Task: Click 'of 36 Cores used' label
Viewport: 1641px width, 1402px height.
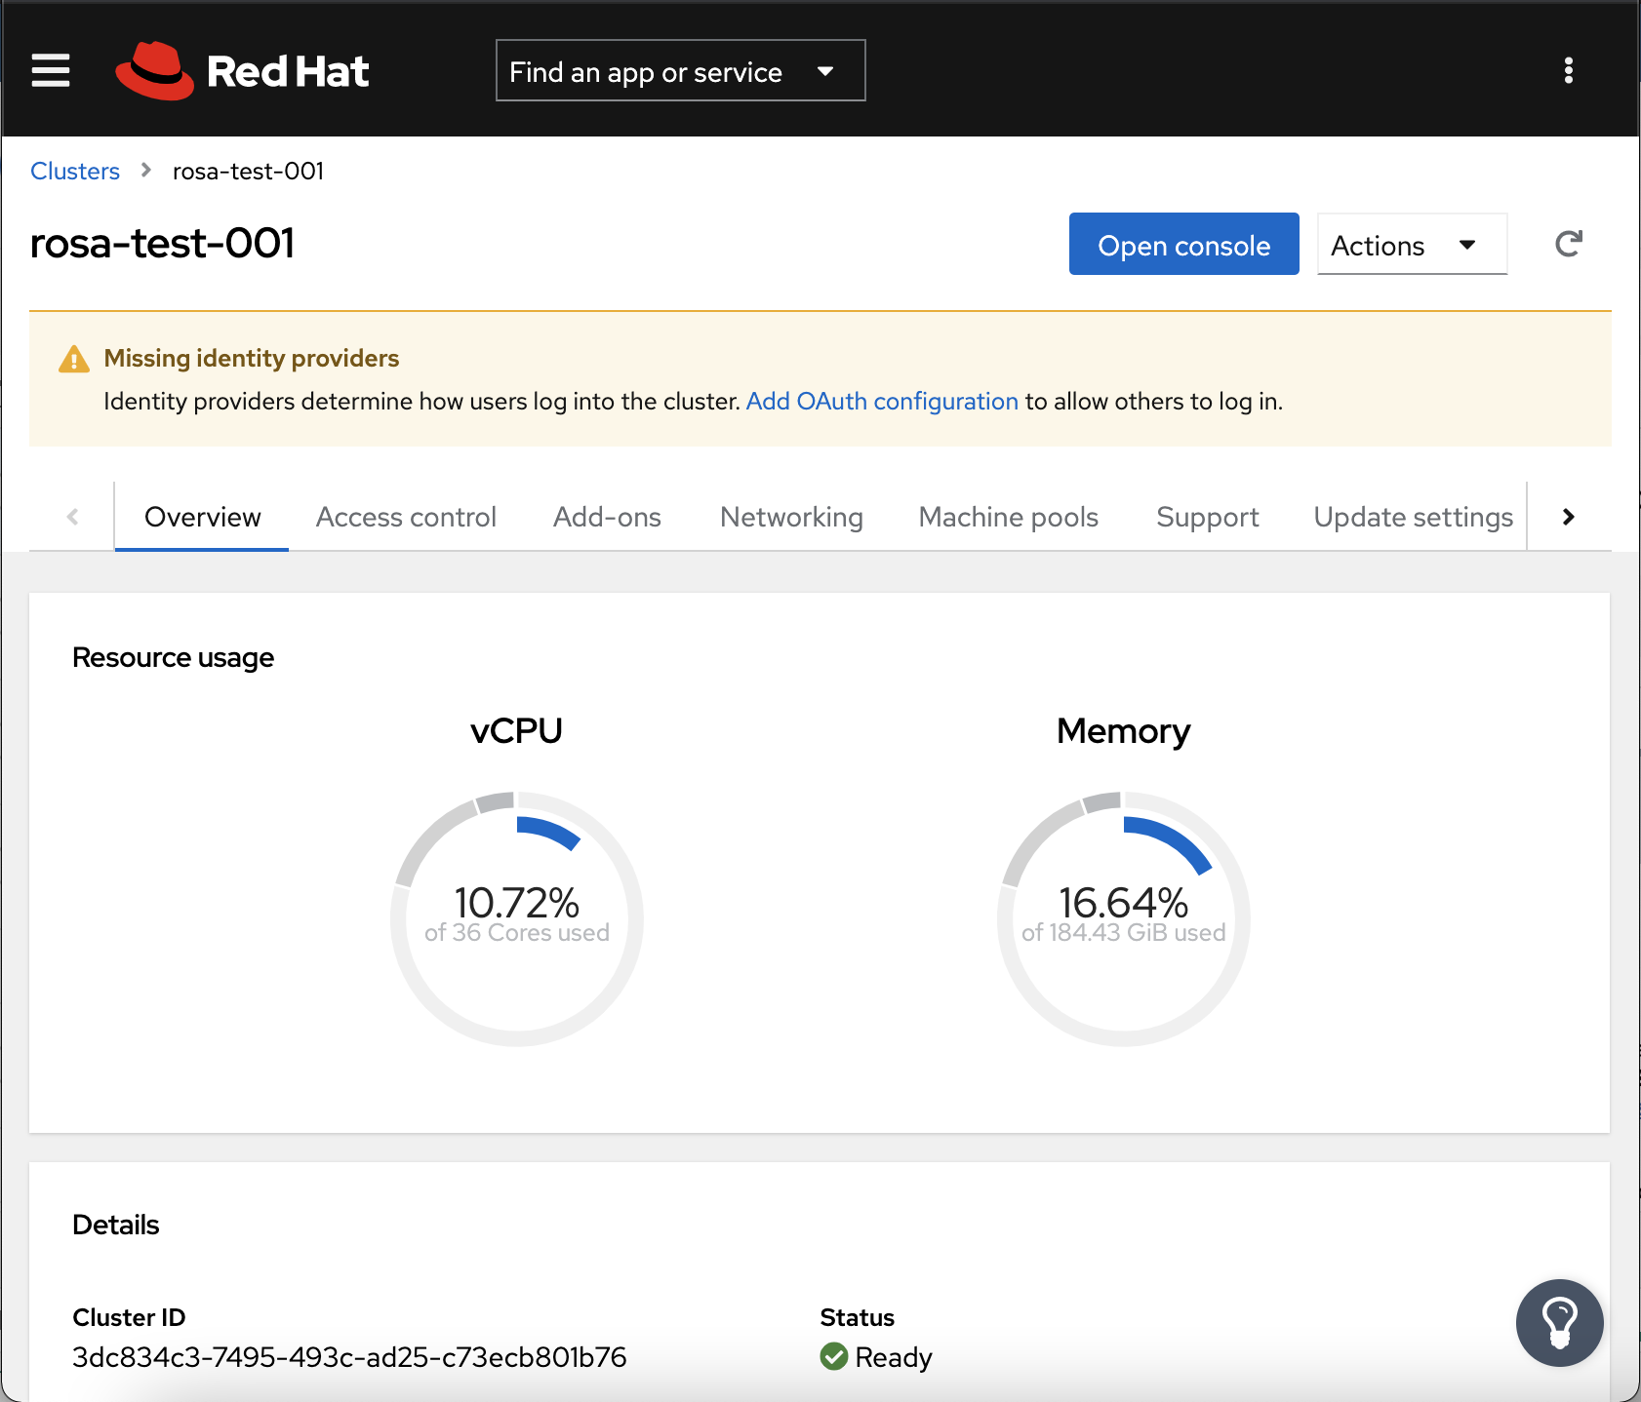Action: (x=517, y=933)
